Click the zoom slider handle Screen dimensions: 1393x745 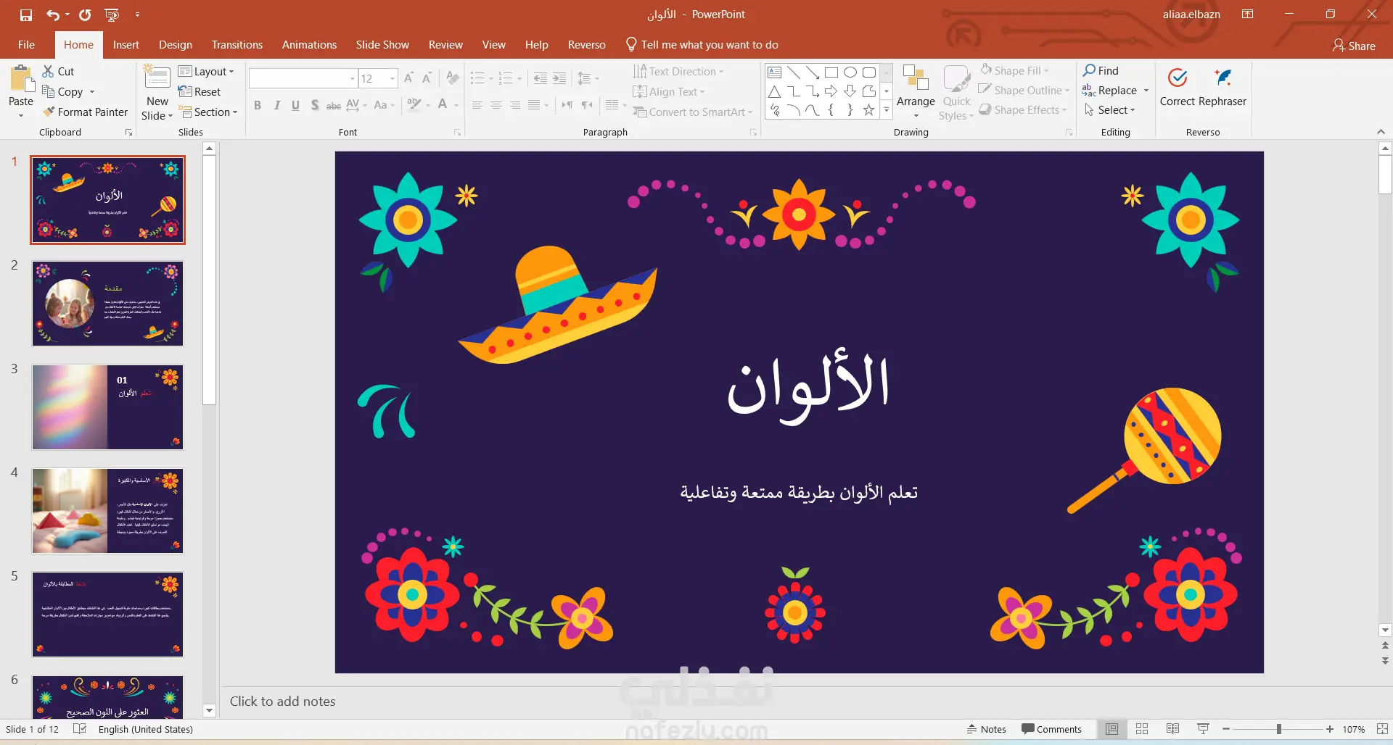[x=1278, y=729]
